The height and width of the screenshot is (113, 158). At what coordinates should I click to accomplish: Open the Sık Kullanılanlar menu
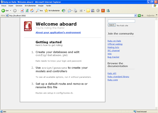pyautogui.click(x=30, y=6)
